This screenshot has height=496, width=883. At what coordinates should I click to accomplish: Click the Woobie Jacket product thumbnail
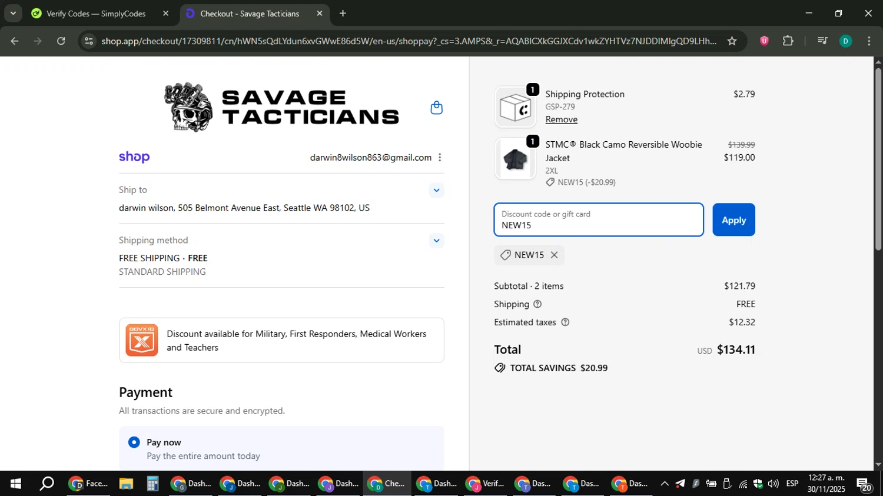(515, 159)
